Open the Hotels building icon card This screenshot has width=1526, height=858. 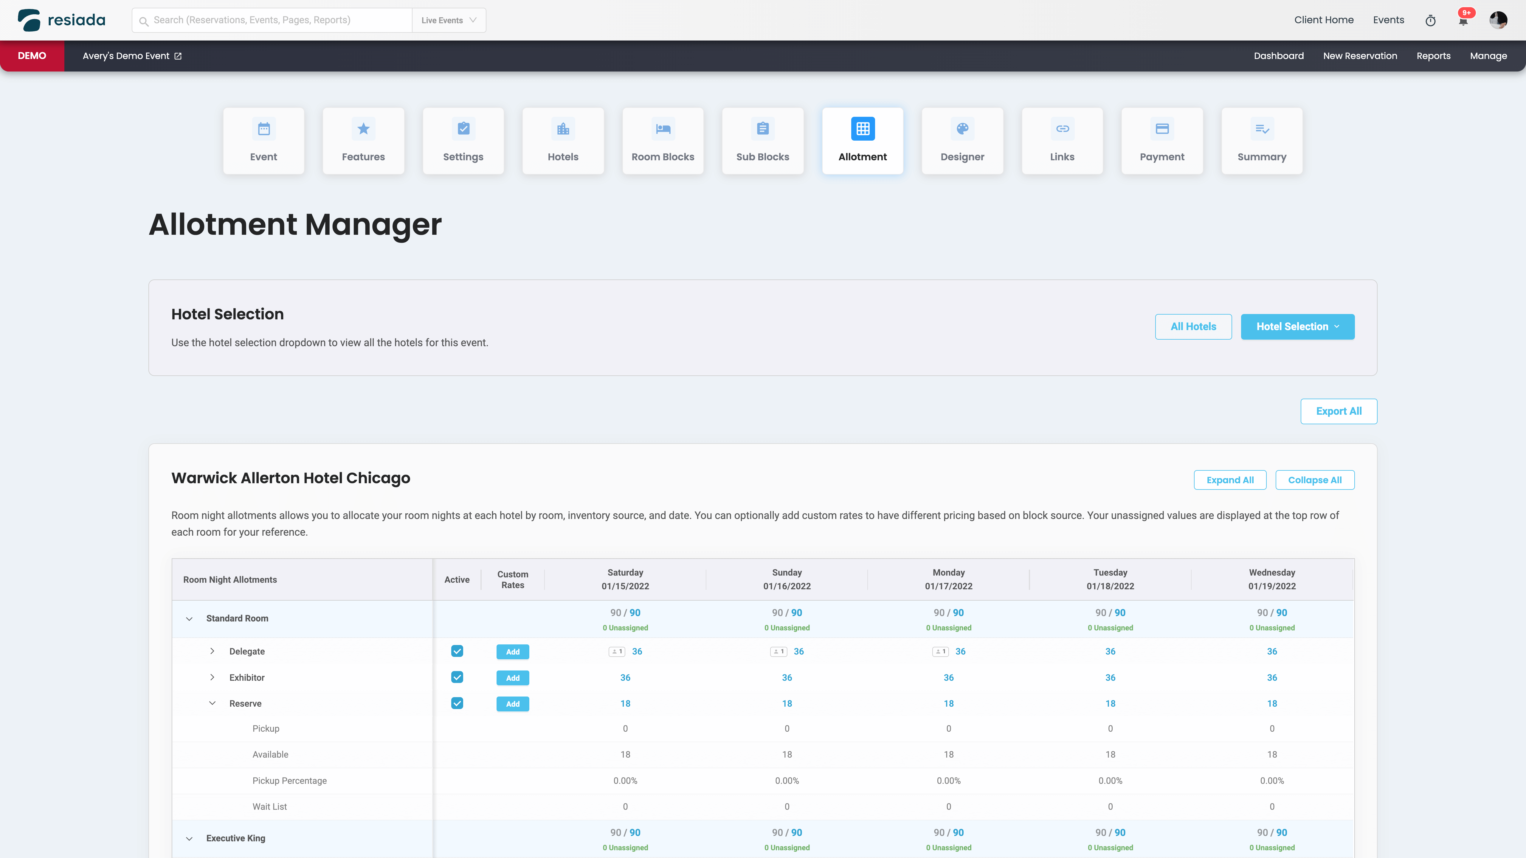(563, 128)
